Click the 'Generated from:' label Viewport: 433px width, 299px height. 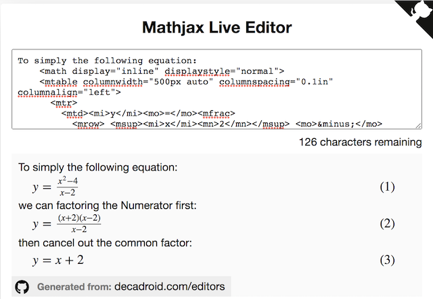click(x=74, y=287)
